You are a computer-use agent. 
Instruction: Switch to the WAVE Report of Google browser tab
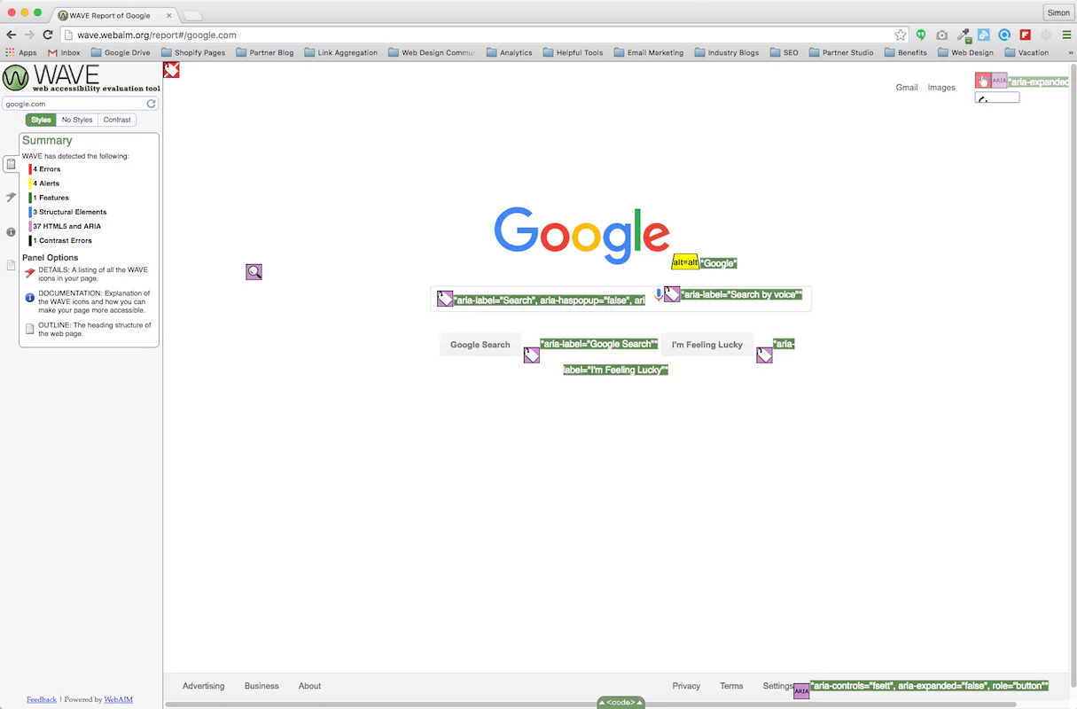pyautogui.click(x=109, y=15)
